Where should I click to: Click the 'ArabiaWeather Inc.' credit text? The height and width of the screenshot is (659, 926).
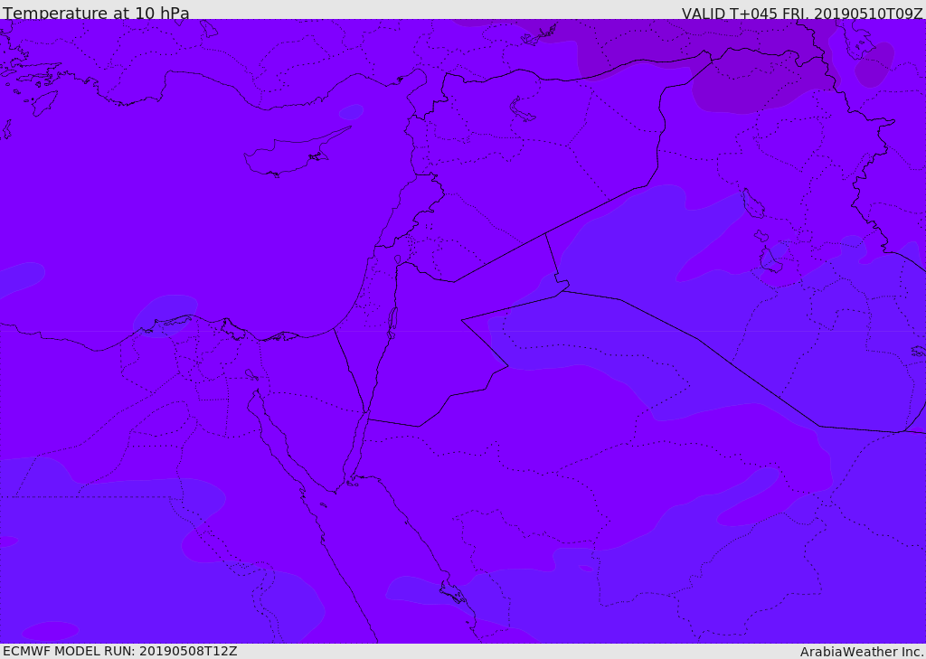862,652
